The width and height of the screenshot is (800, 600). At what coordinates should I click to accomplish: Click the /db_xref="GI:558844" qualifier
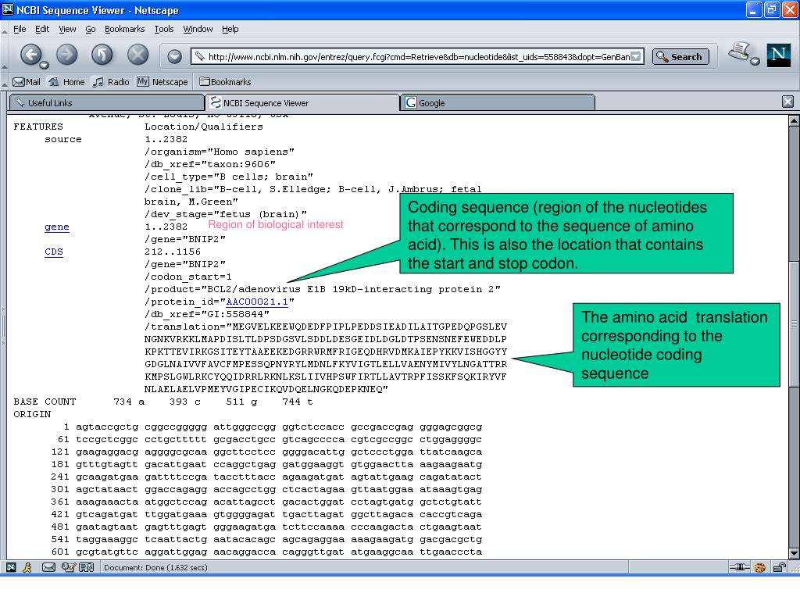click(x=207, y=314)
